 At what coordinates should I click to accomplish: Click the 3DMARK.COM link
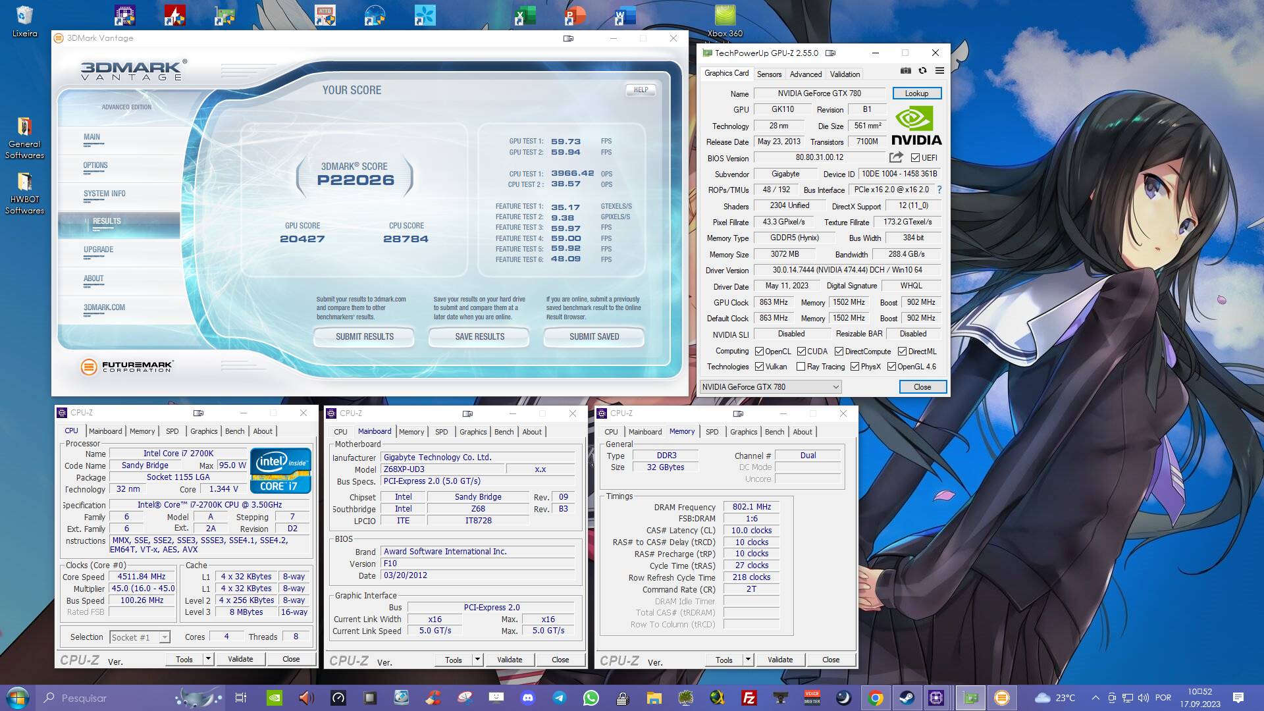click(104, 307)
